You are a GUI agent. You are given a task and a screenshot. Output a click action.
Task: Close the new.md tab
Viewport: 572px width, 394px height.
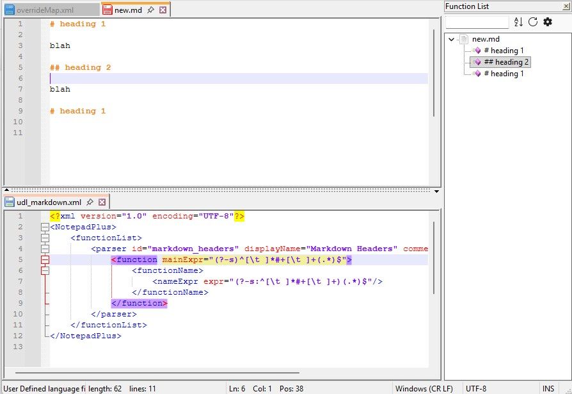point(163,10)
